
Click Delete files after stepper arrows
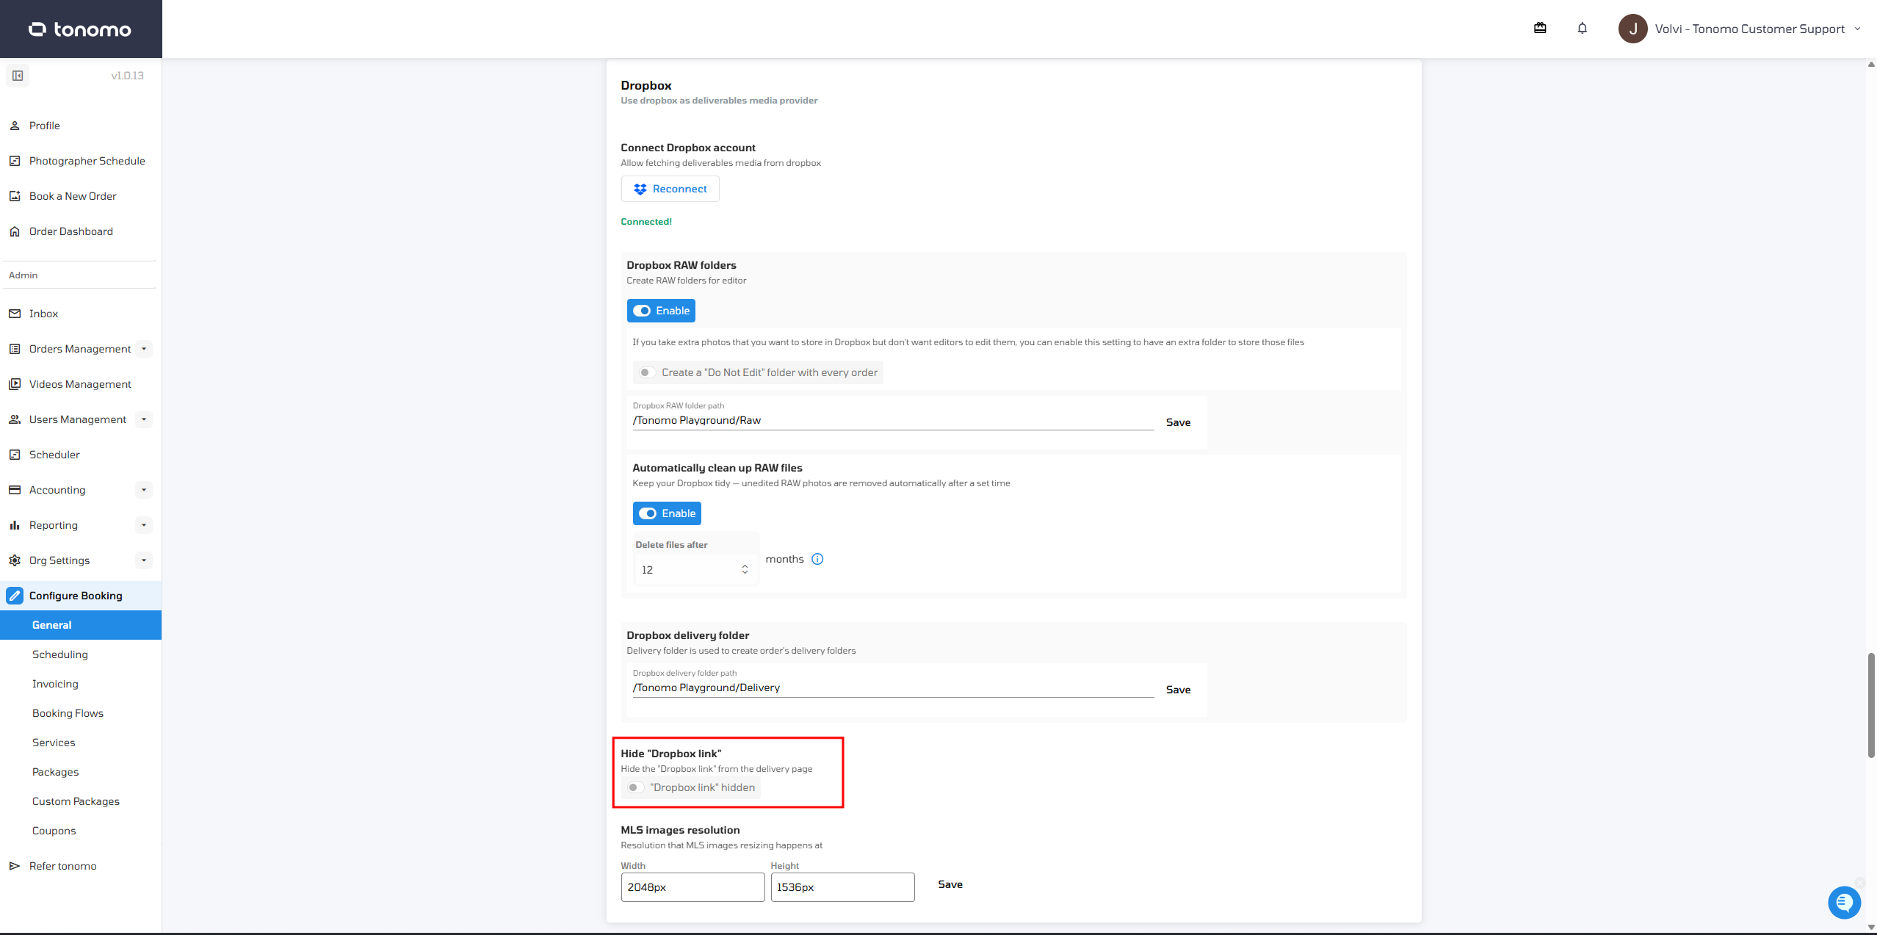click(x=745, y=570)
